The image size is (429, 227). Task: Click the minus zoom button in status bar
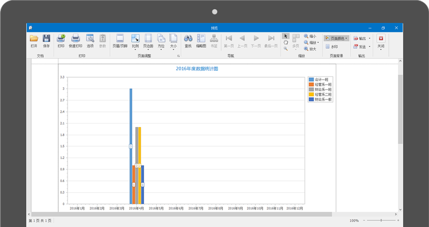364,220
